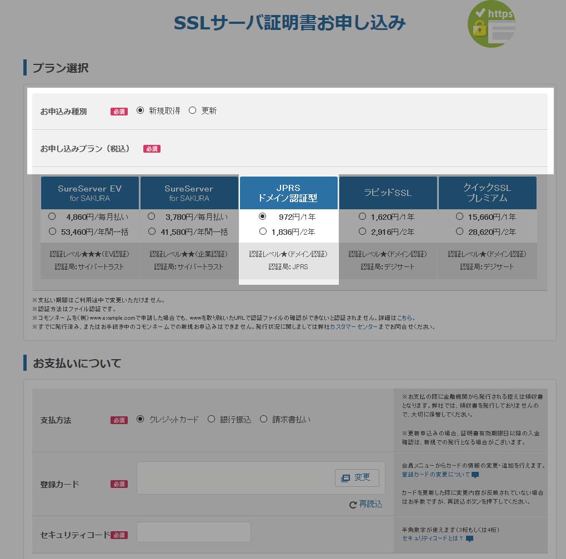Open the こちら details link
The height and width of the screenshot is (559, 566).
[x=405, y=318]
